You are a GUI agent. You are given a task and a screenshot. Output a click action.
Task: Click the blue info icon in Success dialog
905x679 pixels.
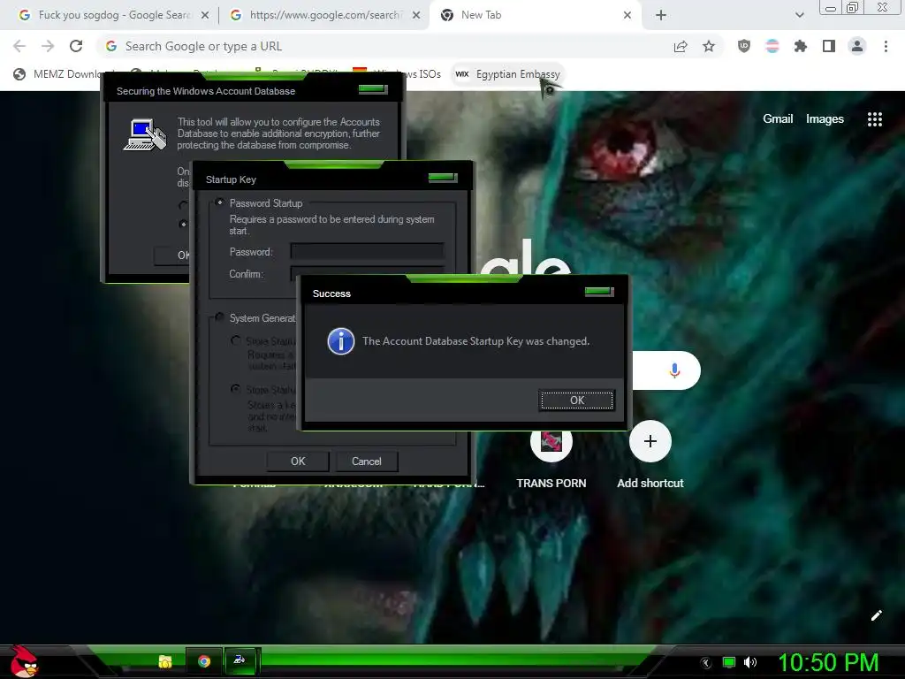[x=340, y=341]
